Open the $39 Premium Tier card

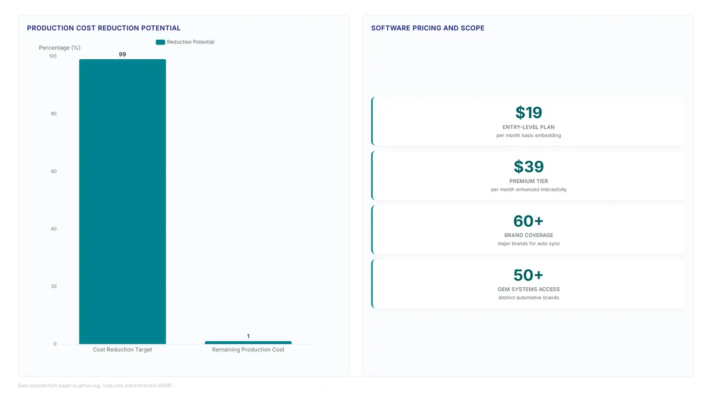pyautogui.click(x=528, y=175)
